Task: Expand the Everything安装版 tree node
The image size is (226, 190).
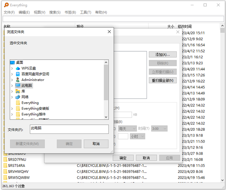Action: tap(12, 109)
